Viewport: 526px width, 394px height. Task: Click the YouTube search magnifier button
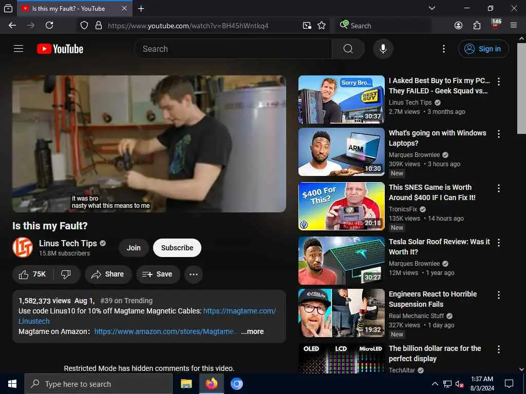[348, 49]
